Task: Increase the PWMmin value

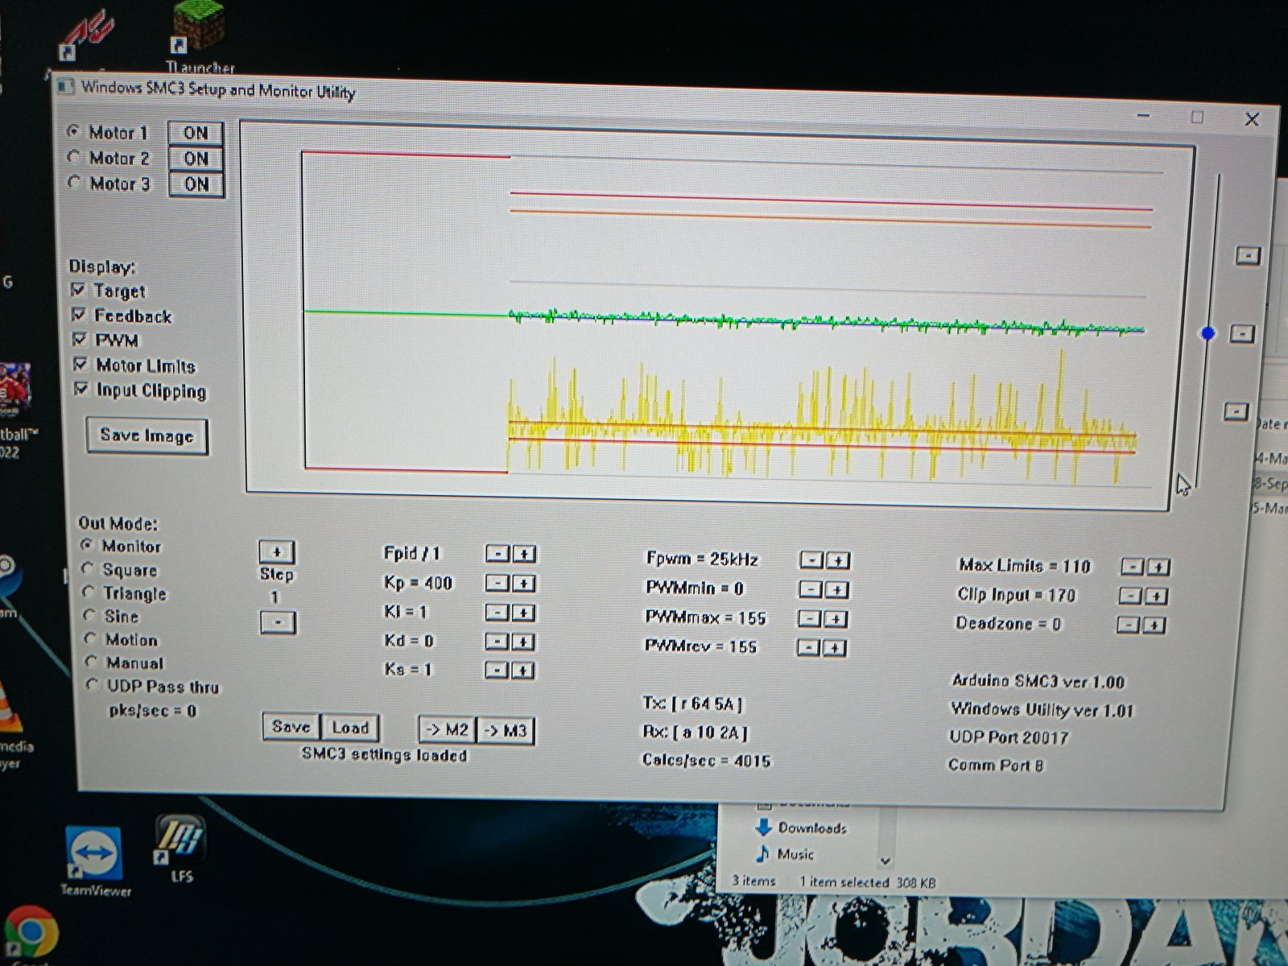Action: click(x=836, y=590)
